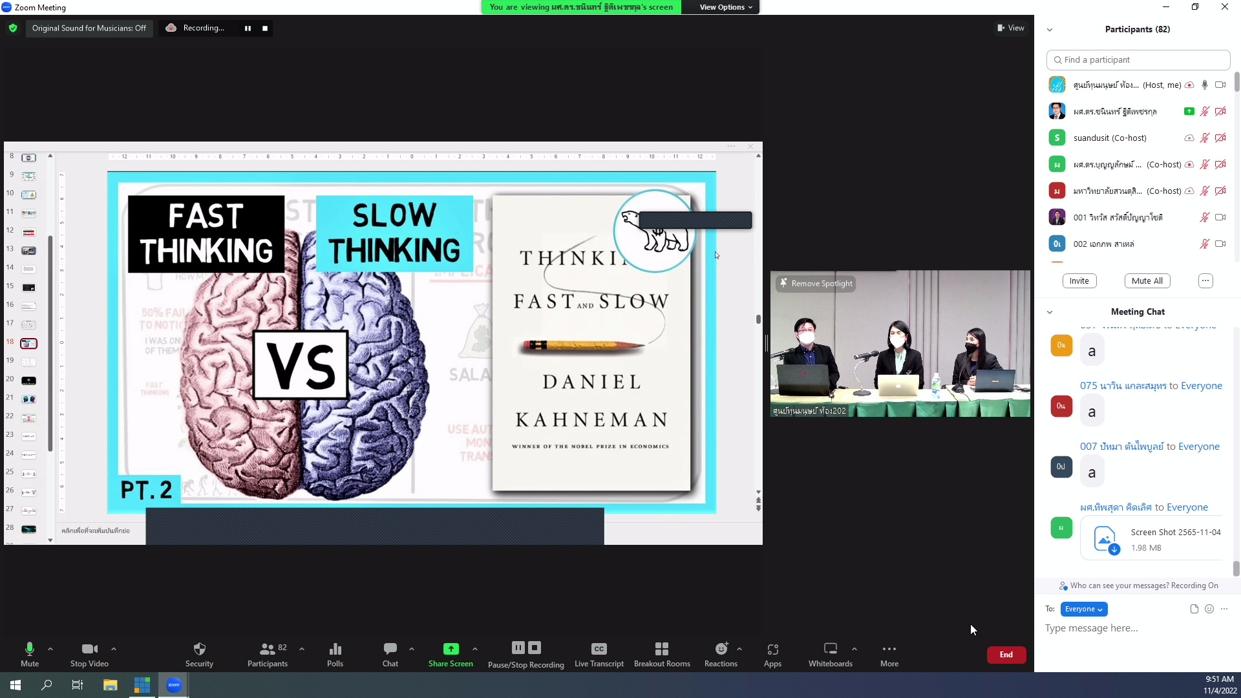Click the red End meeting button
The height and width of the screenshot is (698, 1241).
[x=1006, y=655]
